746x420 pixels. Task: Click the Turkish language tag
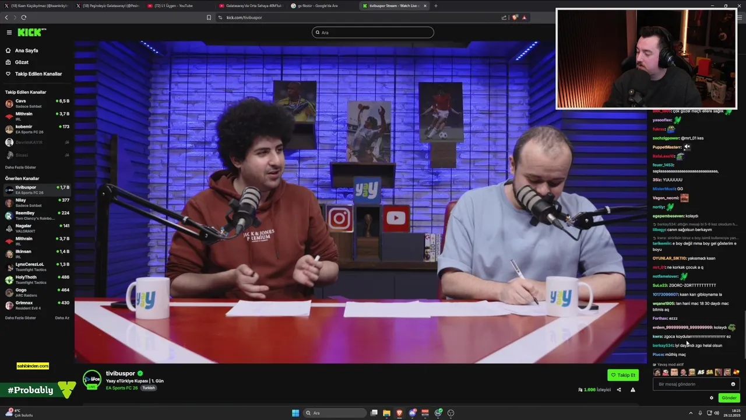tap(149, 388)
